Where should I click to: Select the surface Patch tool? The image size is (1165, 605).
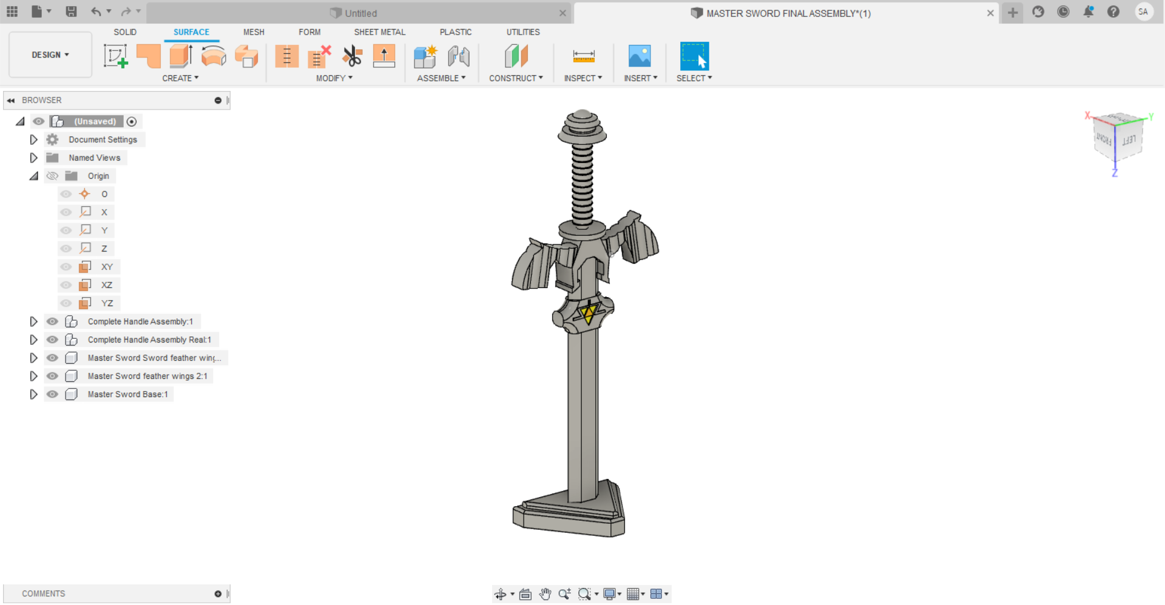149,56
